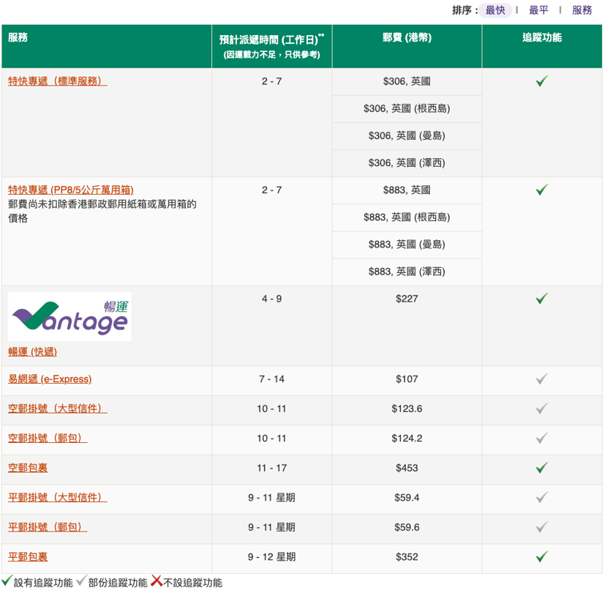Click the 追蹤功能 column header
The height and width of the screenshot is (593, 610).
(x=541, y=38)
